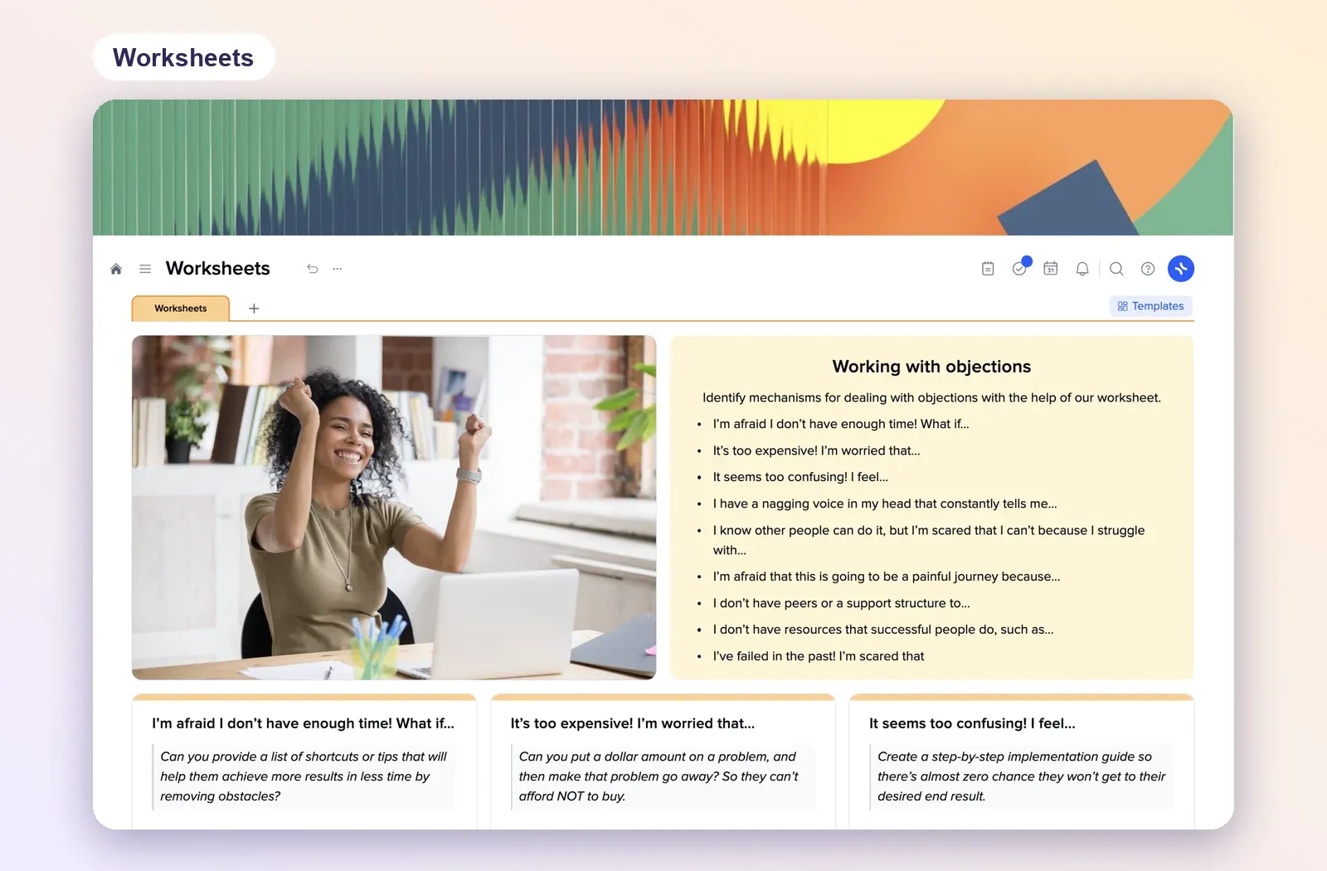The width and height of the screenshot is (1327, 871).
Task: Add a new tab with plus icon
Action: (255, 309)
